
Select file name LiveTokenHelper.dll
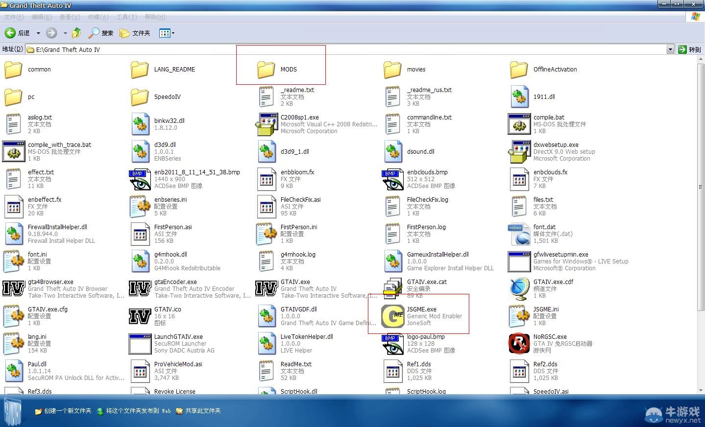(307, 337)
